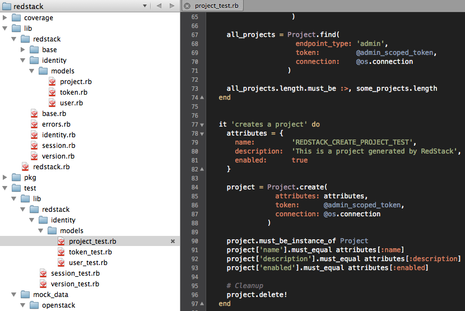
Task: Fold the hash closing marker at line 82
Action: pos(202,169)
